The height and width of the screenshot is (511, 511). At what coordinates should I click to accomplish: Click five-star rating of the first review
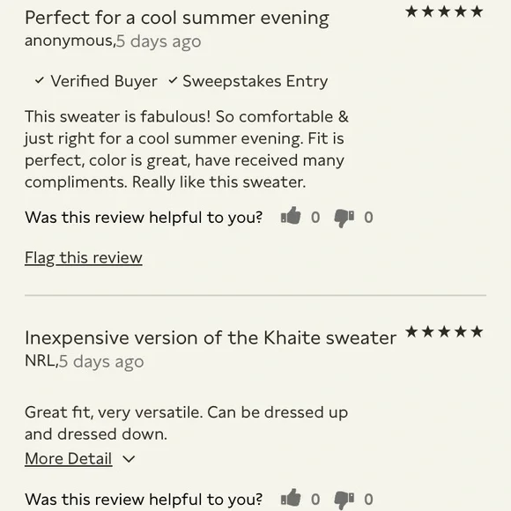tap(444, 11)
